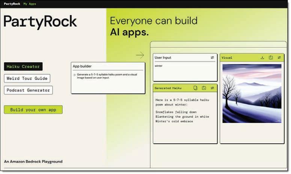Click the haiku line 'Snowflakes falling down'
The width and height of the screenshot is (291, 174).
[x=176, y=112]
